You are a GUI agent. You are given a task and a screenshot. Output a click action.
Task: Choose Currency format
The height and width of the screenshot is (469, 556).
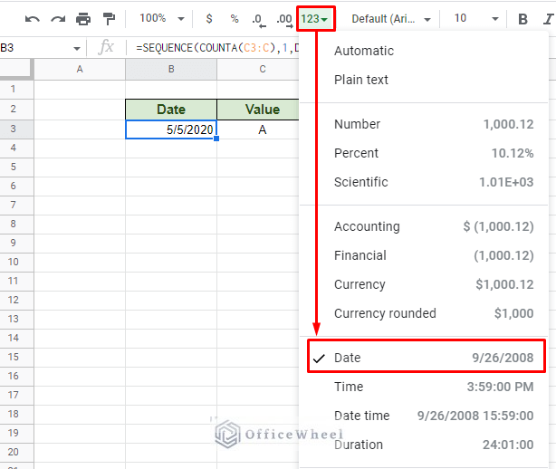[424, 284]
